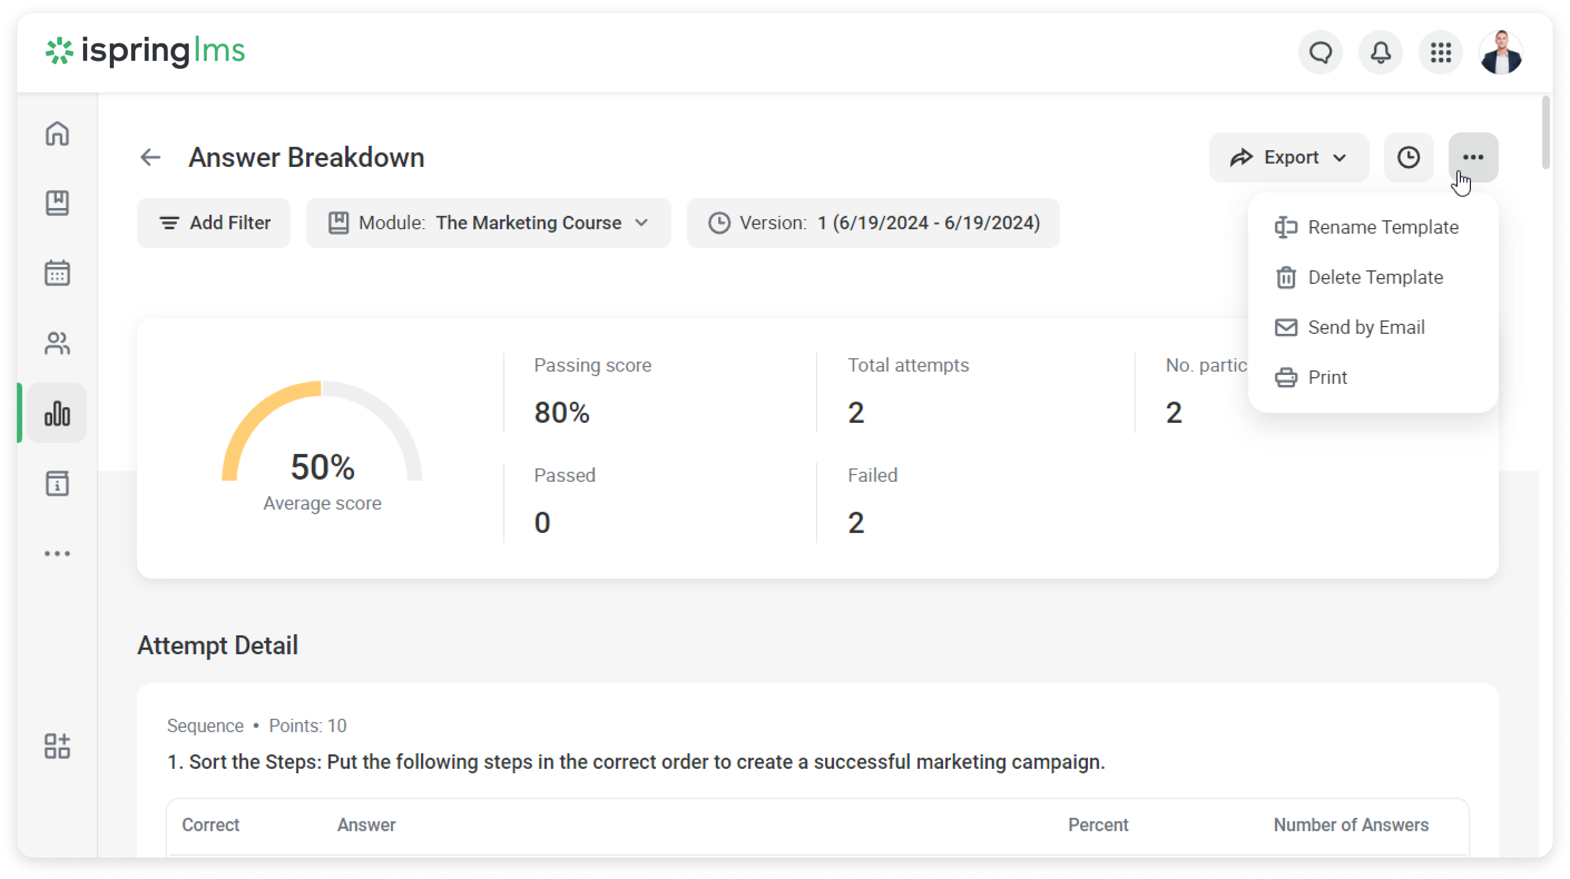Open the courses book icon in sidebar

pos(57,203)
